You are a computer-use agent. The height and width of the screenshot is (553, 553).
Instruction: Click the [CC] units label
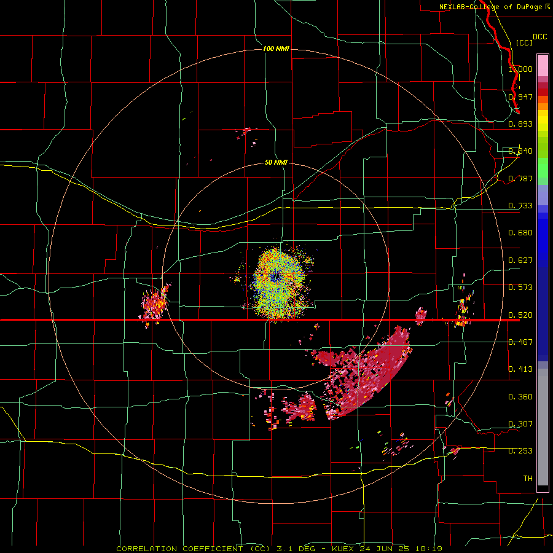pos(524,42)
